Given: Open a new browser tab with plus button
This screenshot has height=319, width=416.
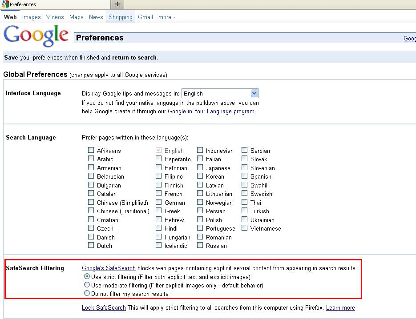Looking at the screenshot, I should [117, 4].
